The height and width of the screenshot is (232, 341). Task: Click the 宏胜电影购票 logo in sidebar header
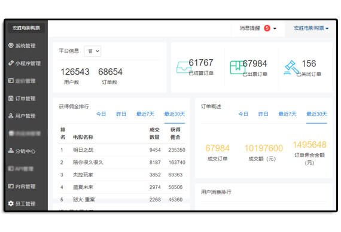(x=26, y=28)
